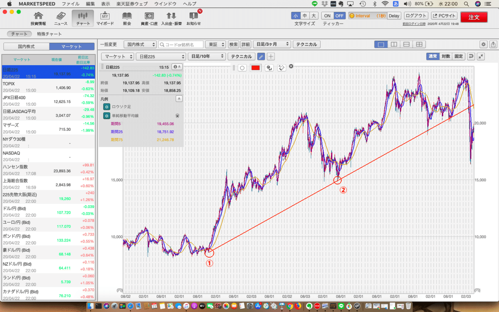This screenshot has height=312, width=499.
Task: Switch chart scale to 対数
Action: (446, 56)
